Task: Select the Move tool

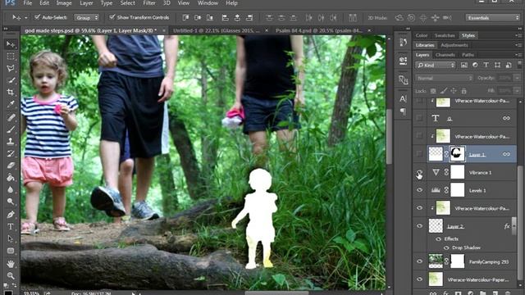Action: pos(11,44)
